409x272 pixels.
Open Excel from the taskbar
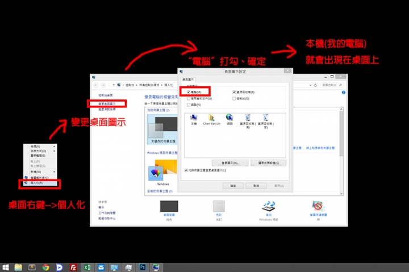[87, 267]
